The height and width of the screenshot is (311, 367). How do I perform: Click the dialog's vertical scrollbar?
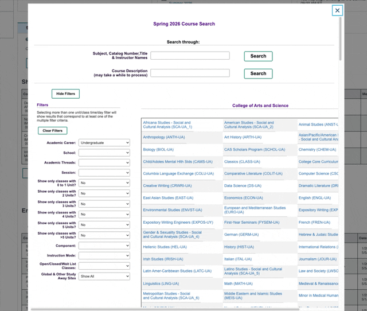340,38
